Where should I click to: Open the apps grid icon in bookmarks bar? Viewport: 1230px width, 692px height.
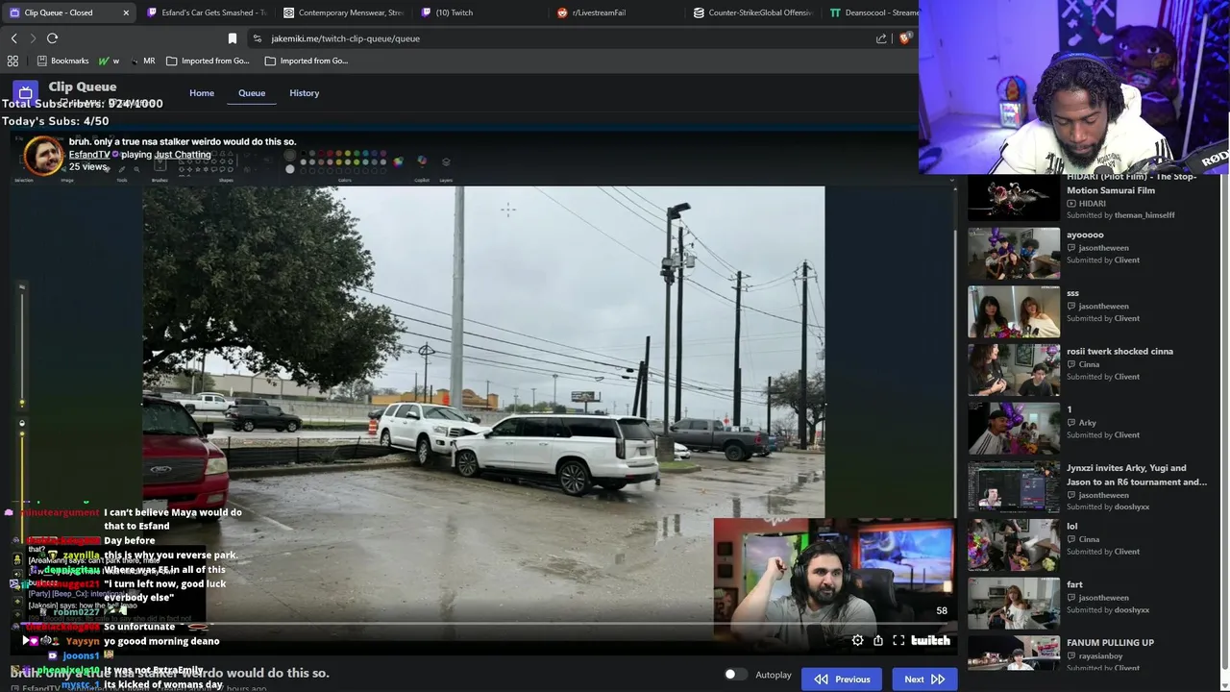click(x=12, y=61)
